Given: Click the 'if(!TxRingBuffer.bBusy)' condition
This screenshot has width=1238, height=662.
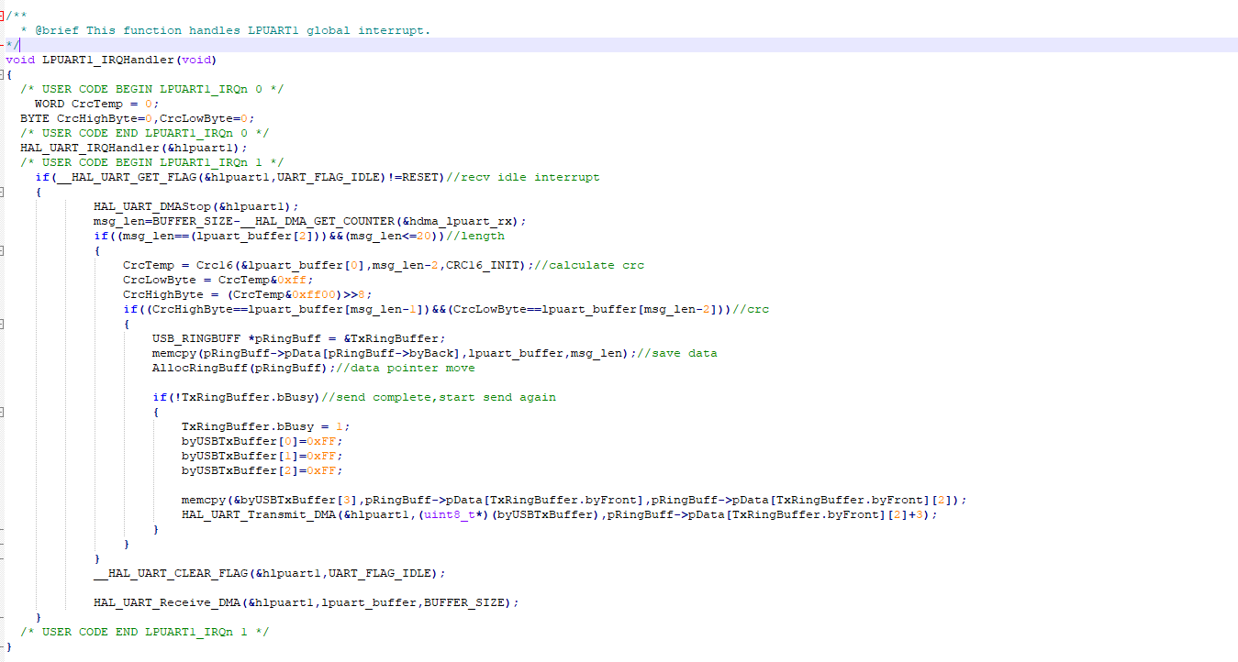Looking at the screenshot, I should 236,397.
